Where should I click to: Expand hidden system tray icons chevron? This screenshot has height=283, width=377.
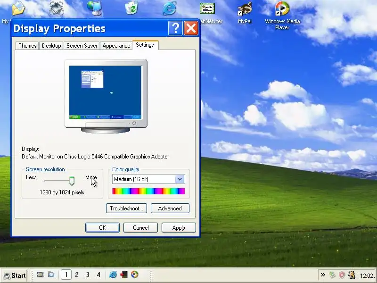coord(323,275)
